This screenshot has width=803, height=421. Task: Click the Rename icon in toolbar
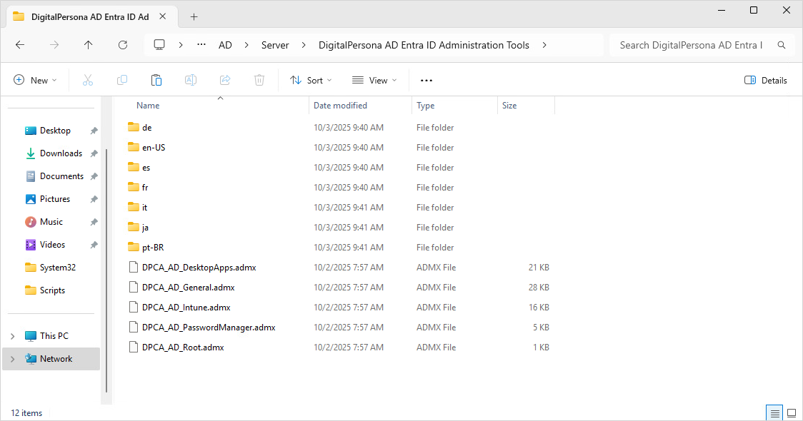pos(191,81)
